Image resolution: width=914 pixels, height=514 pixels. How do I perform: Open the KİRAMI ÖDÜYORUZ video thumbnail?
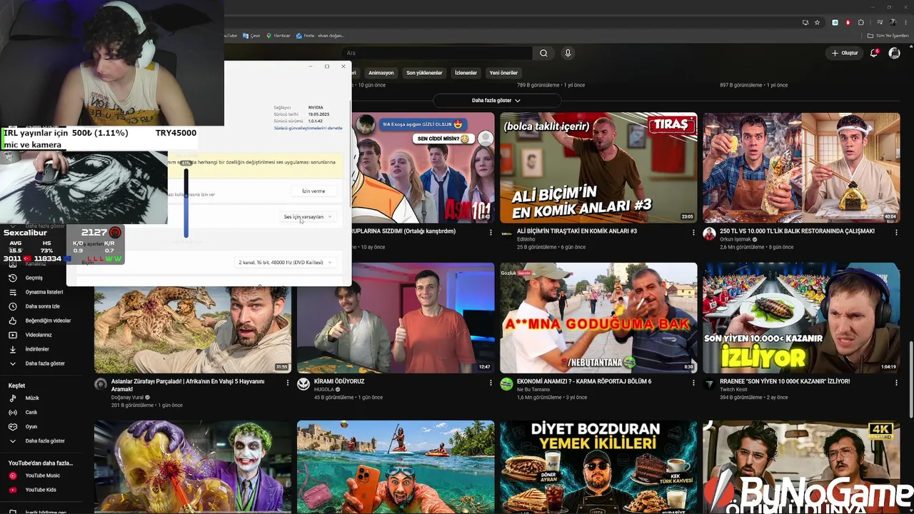coord(396,318)
